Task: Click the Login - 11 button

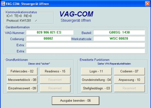Action: point(96,71)
